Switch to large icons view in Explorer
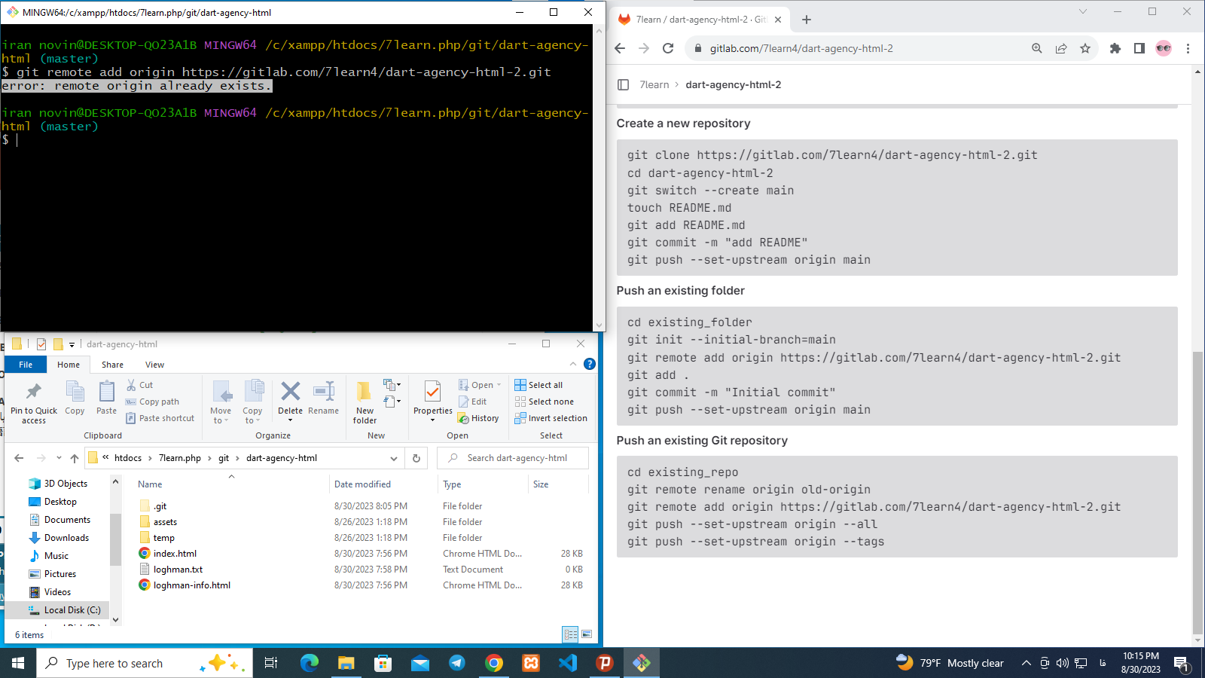The height and width of the screenshot is (678, 1205). pos(587,634)
